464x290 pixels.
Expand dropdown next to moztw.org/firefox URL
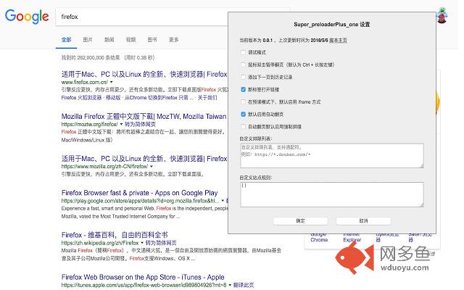(121, 124)
